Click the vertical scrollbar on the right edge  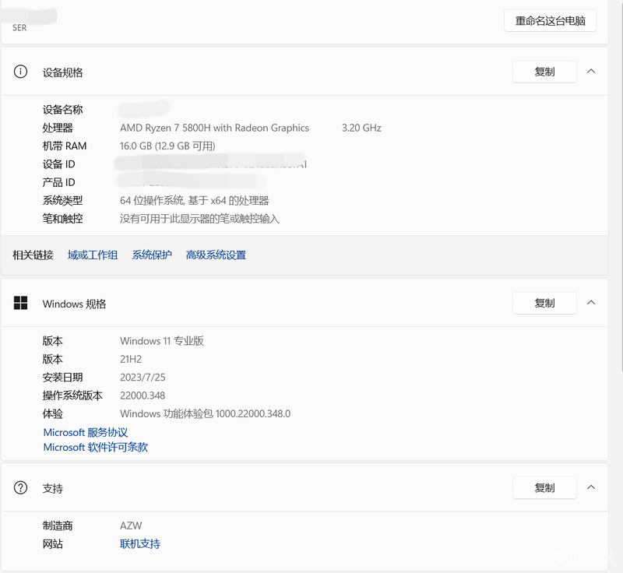(621, 187)
